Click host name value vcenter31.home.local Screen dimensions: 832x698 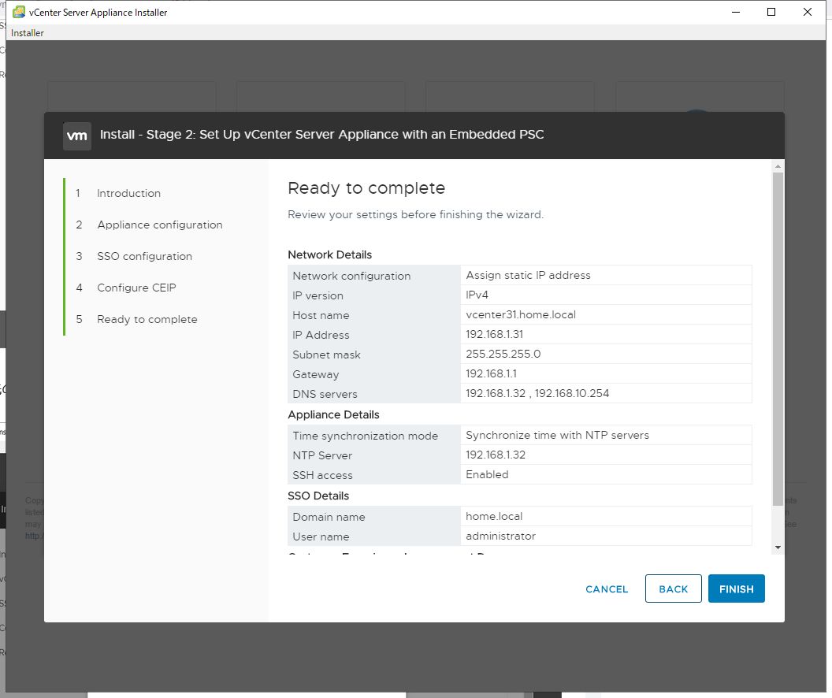pos(521,314)
